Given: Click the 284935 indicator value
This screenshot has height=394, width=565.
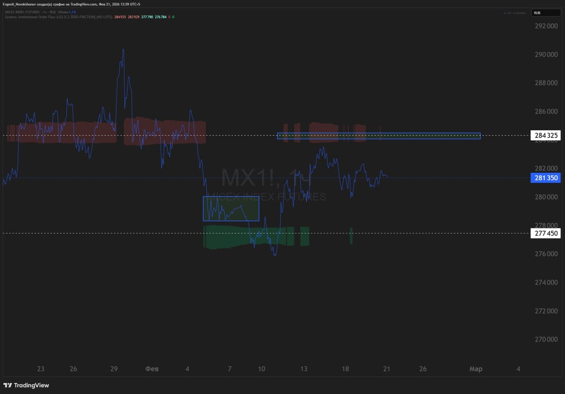Looking at the screenshot, I should [120, 16].
